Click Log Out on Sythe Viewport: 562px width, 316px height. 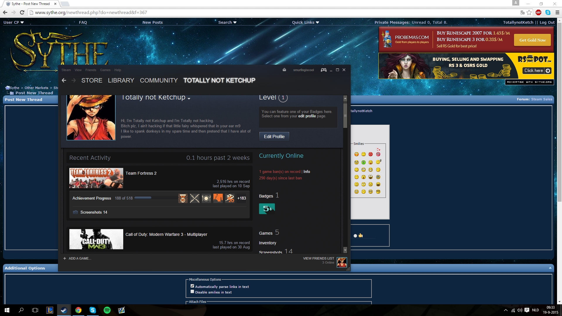(x=547, y=22)
